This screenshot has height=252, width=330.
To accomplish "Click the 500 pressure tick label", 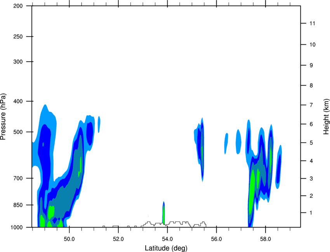I will point(18,132).
